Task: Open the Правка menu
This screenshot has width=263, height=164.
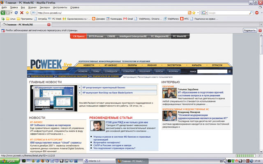Action: (14, 7)
